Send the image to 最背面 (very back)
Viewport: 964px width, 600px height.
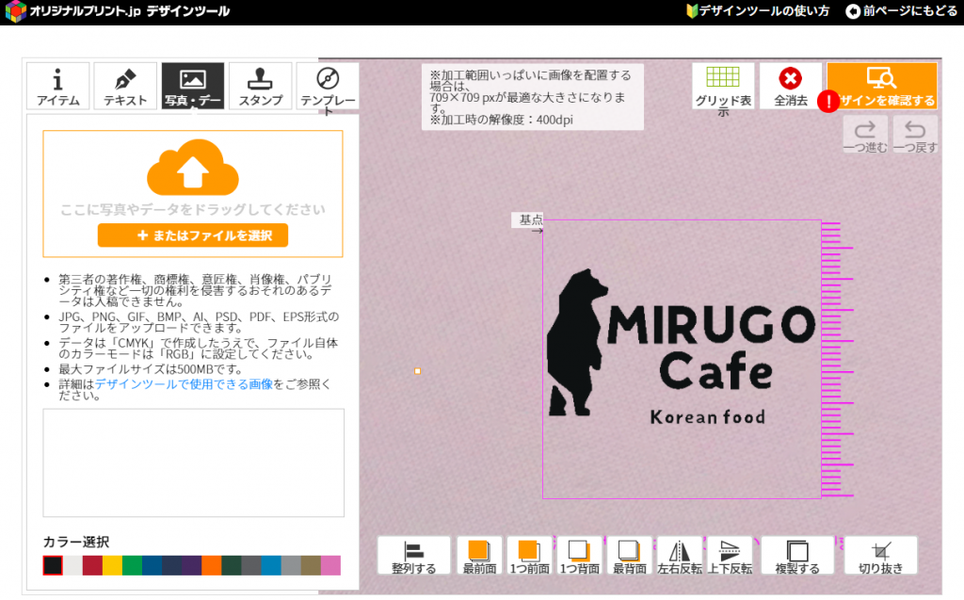[x=630, y=557]
